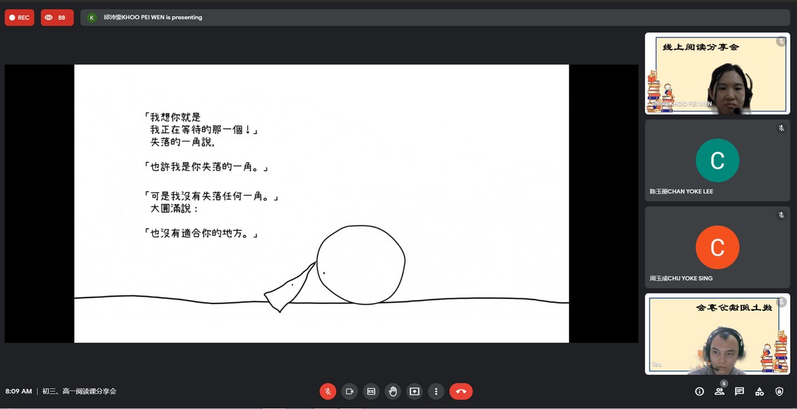Image resolution: width=797 pixels, height=409 pixels.
Task: Click the slide line 「也許我是你失落的一角。」
Action: (206, 167)
